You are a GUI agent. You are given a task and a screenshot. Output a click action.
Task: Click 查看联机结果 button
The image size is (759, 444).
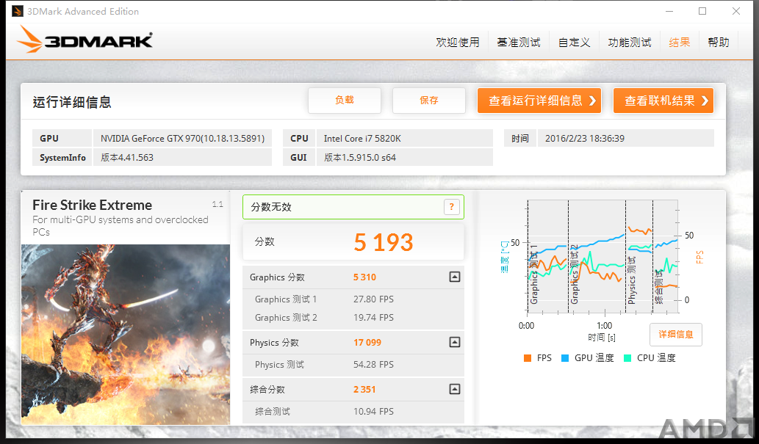663,101
